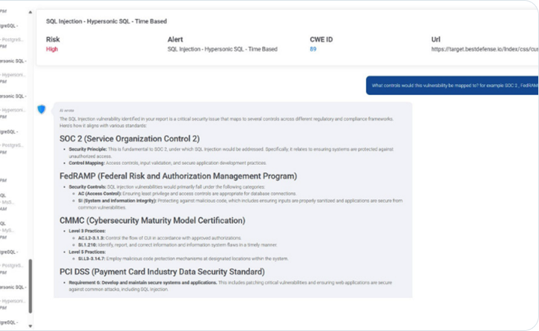Click the sidebar scrollbar thumb
Screen dimensions: 539x331
click(30, 286)
